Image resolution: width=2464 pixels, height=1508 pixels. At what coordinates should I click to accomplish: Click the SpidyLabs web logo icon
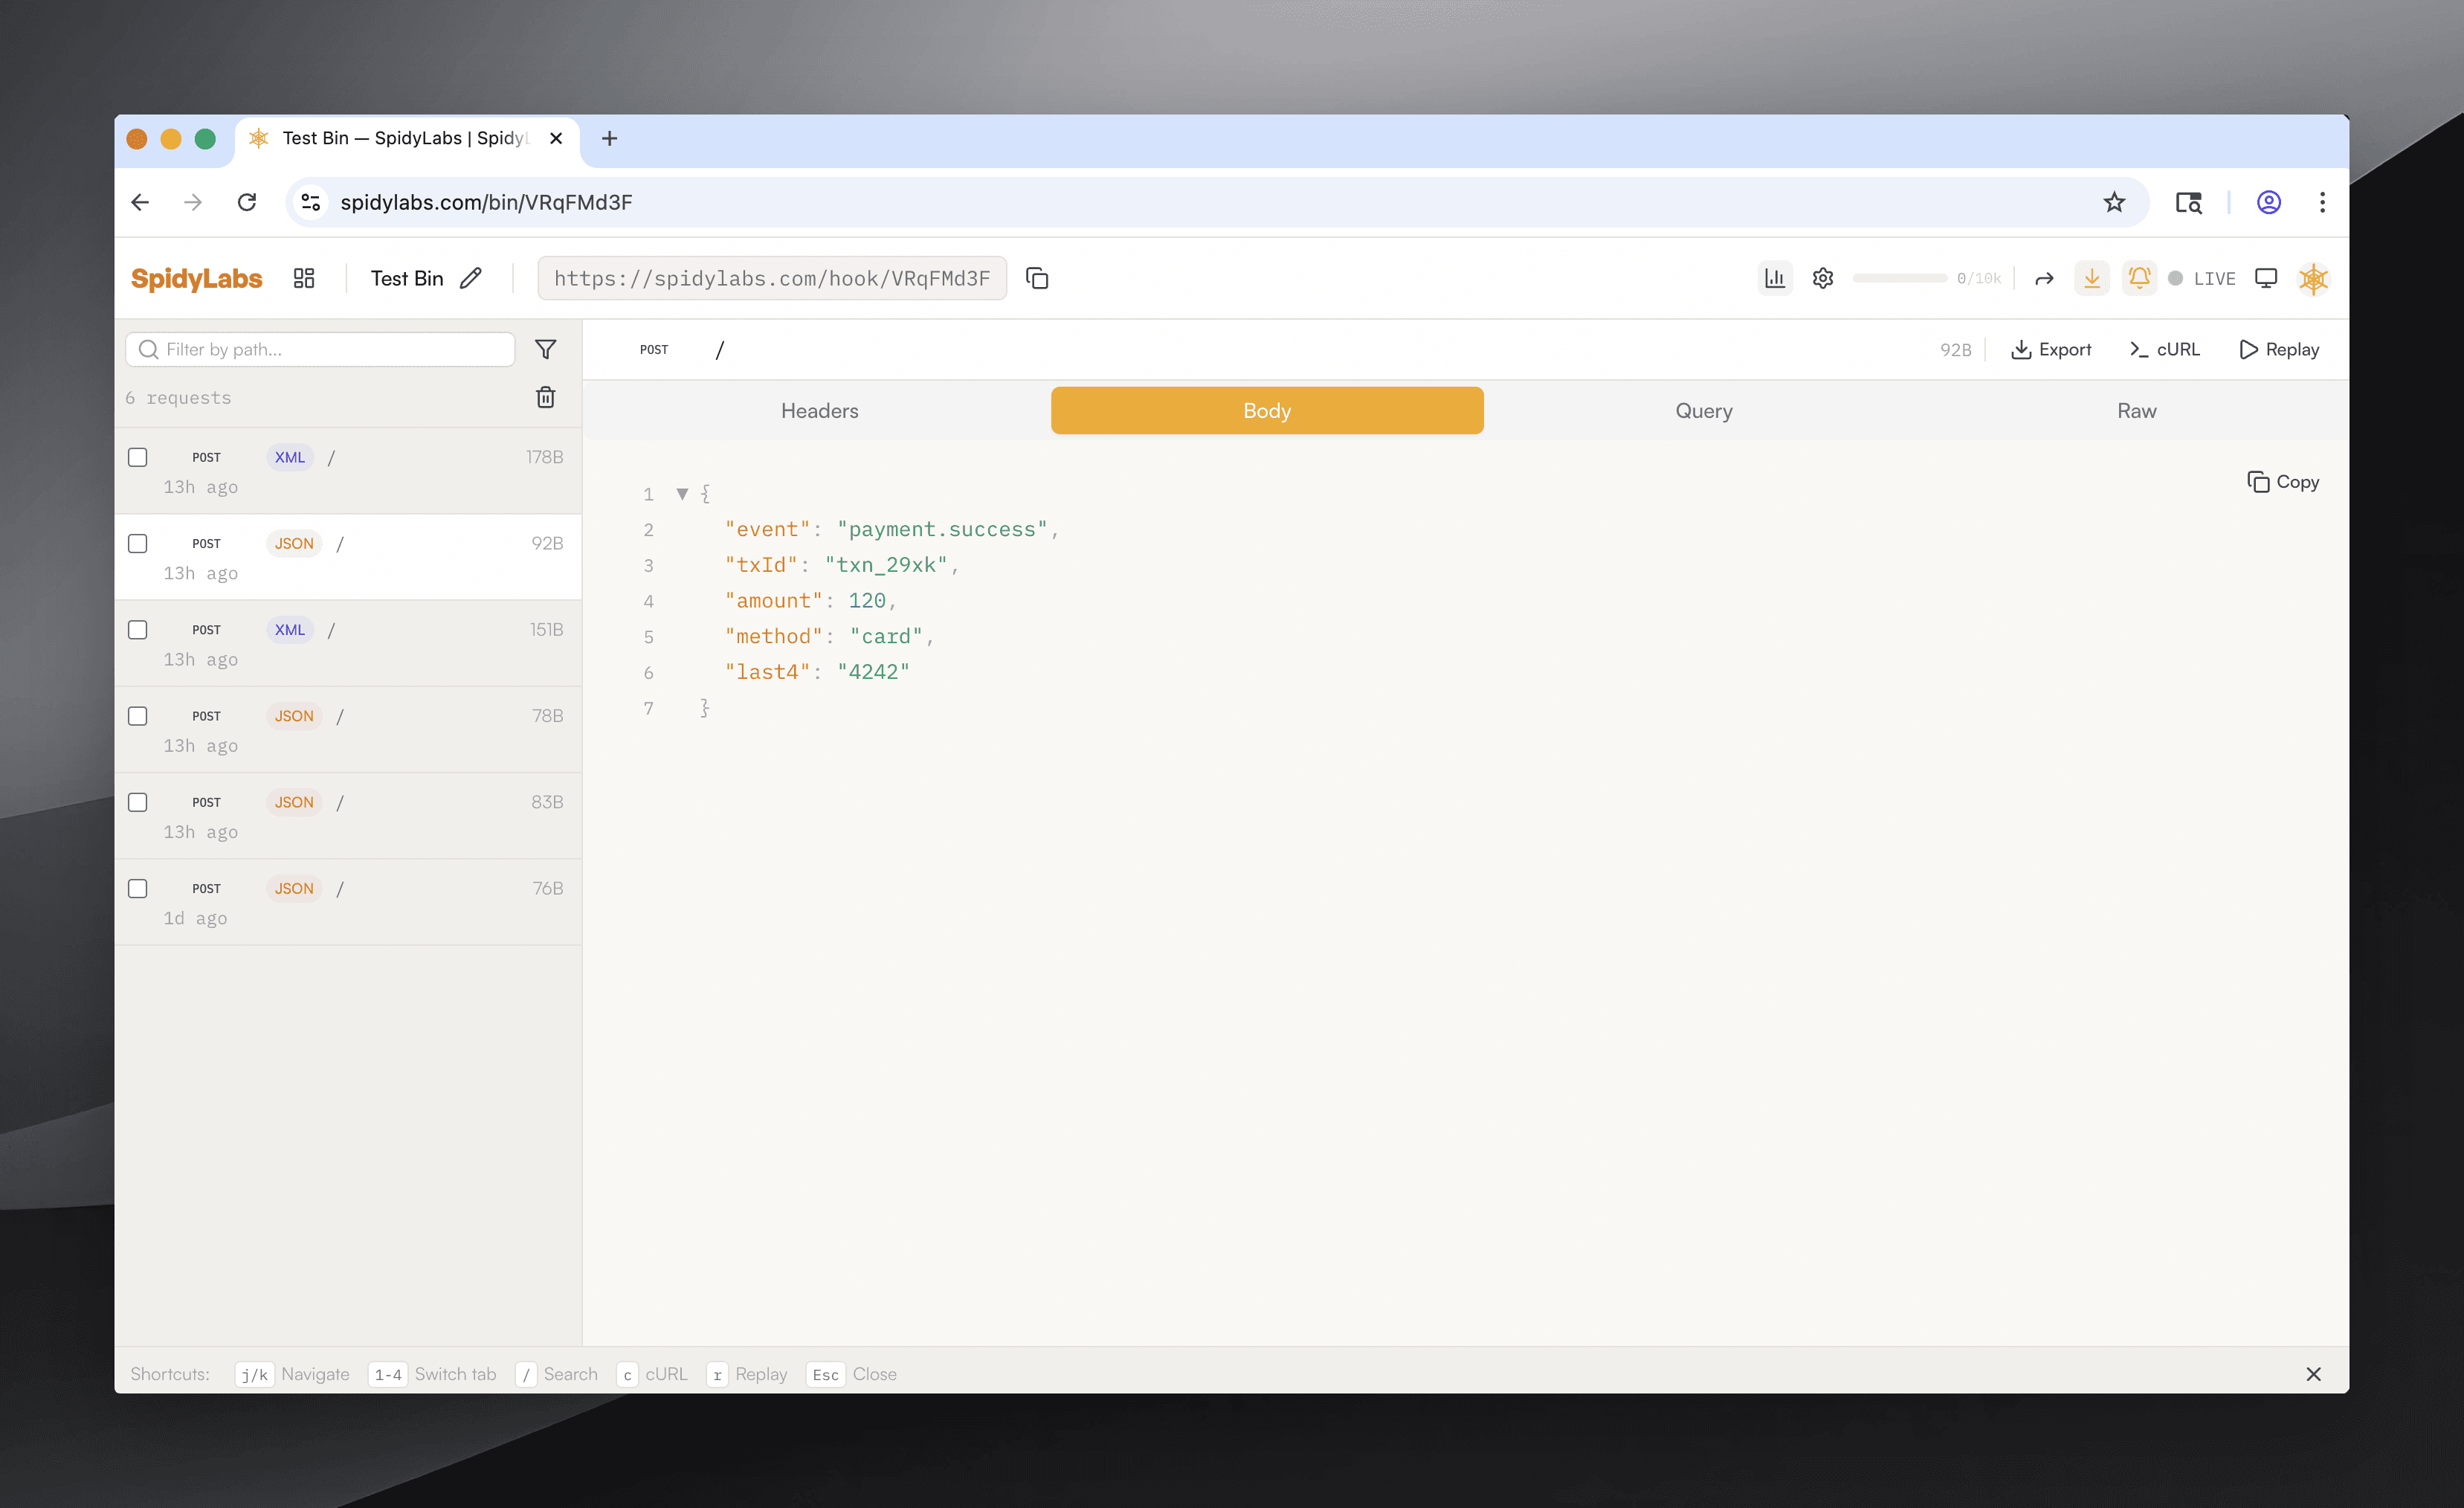coord(2314,278)
